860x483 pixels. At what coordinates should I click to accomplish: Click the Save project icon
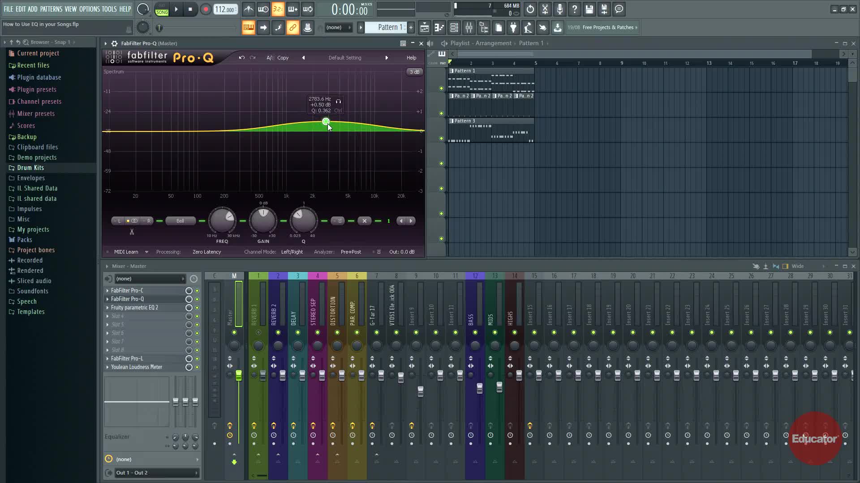pos(589,9)
